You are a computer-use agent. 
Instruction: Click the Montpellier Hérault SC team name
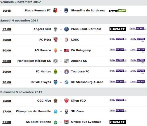[x=34, y=61]
